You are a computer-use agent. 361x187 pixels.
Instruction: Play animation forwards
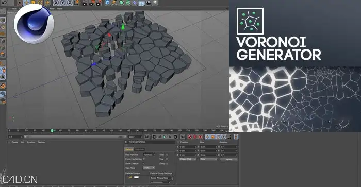tap(165, 137)
